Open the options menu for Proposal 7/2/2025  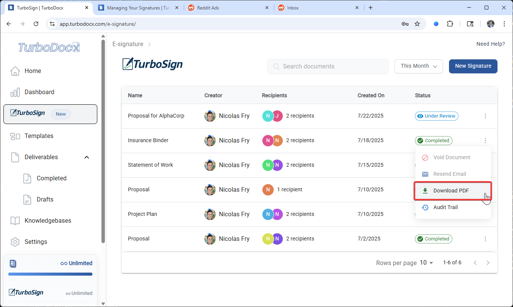click(x=485, y=239)
